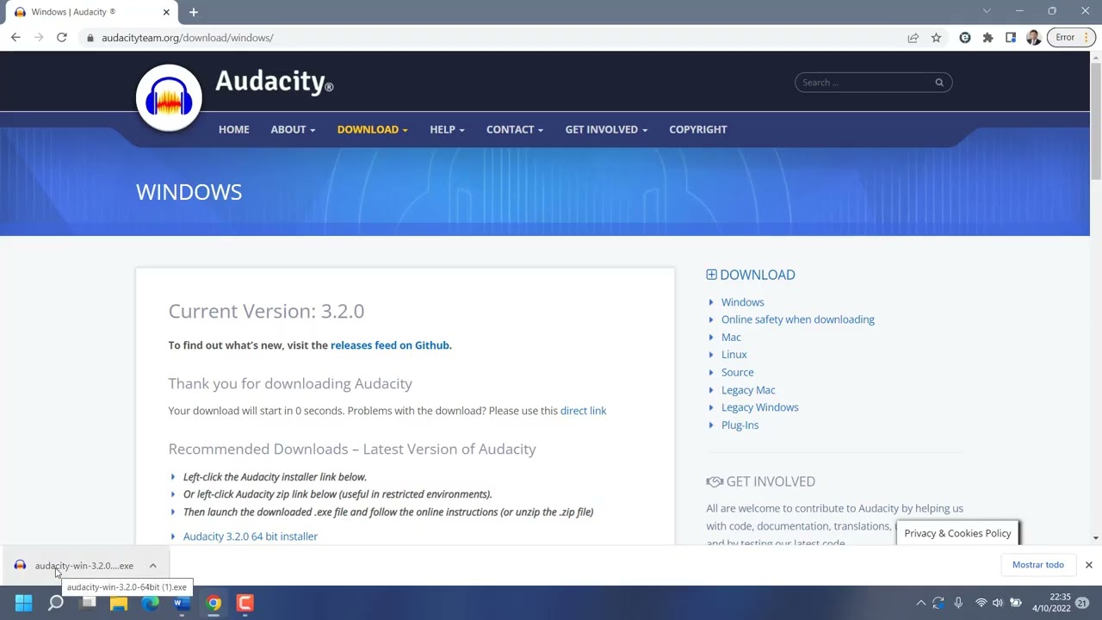Open the Windows Start menu
This screenshot has width=1102, height=620.
(x=23, y=604)
